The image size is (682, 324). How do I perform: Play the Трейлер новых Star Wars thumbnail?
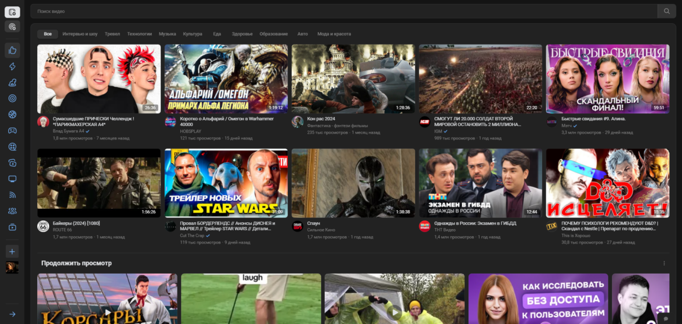pyautogui.click(x=226, y=183)
